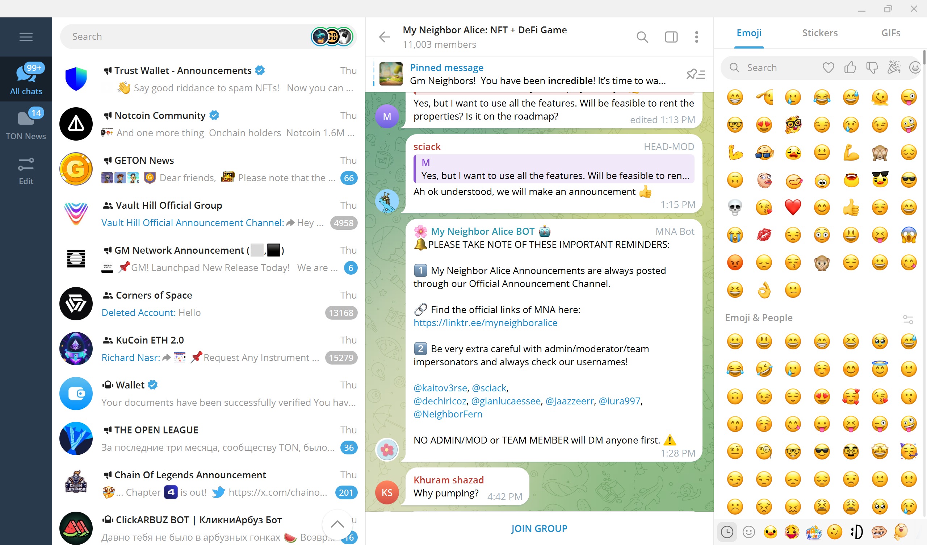Image resolution: width=927 pixels, height=545 pixels.
Task: Go back with the arrow icon
Action: point(385,37)
